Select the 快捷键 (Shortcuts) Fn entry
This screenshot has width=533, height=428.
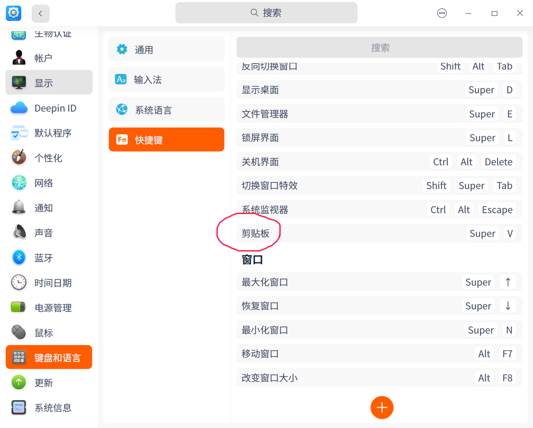(x=166, y=139)
